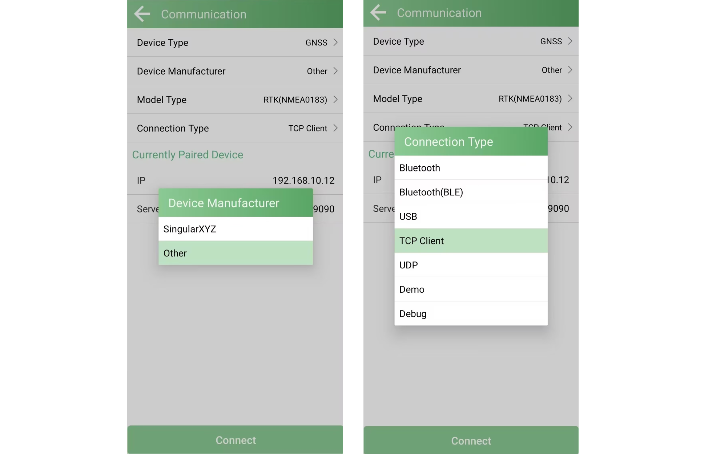Select Other in Device Manufacturer popup
The image size is (708, 454).
tap(236, 253)
